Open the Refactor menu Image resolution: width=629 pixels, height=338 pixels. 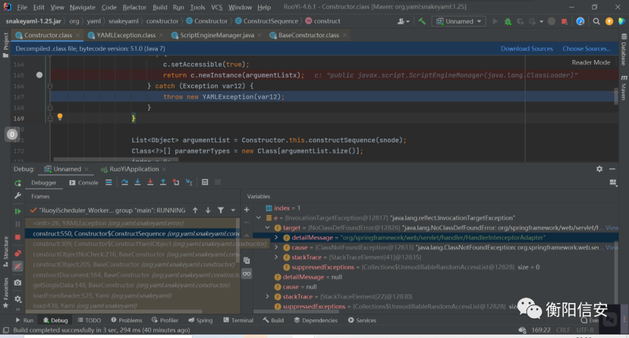[x=135, y=7]
